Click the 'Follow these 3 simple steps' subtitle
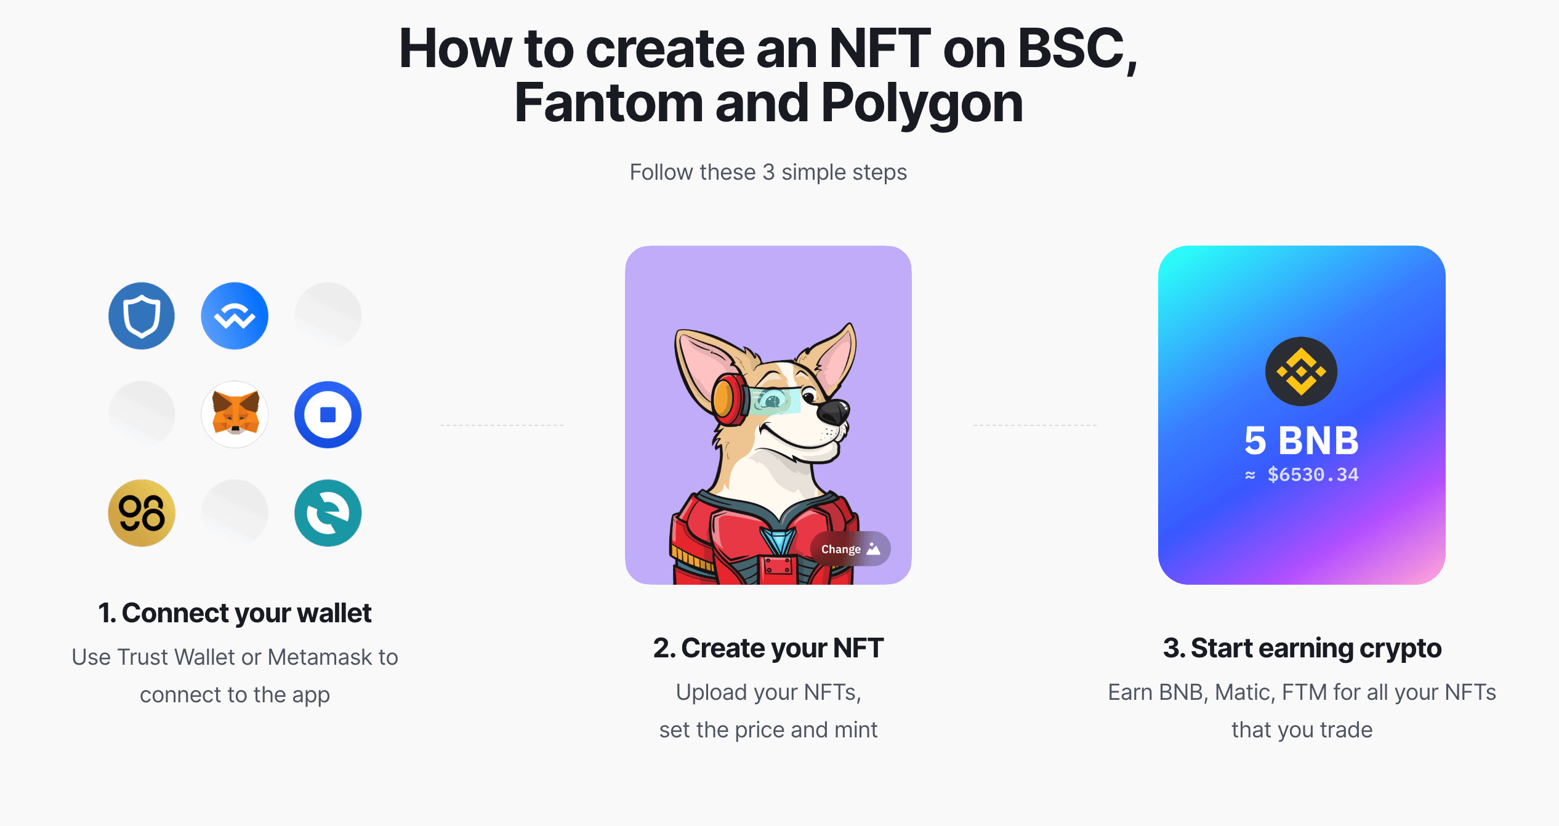The height and width of the screenshot is (826, 1559). [768, 172]
